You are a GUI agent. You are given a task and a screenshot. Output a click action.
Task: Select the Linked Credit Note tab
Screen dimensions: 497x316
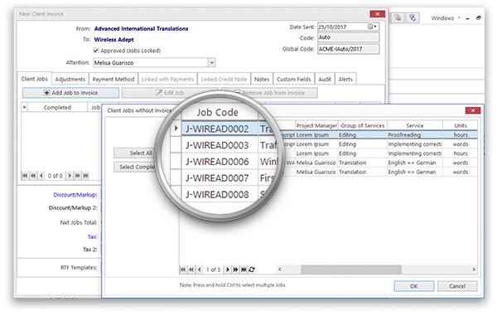click(x=224, y=80)
